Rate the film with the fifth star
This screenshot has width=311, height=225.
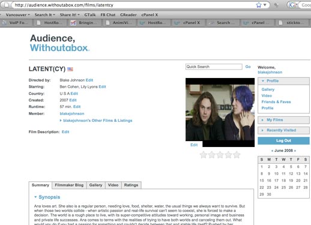click(x=237, y=155)
